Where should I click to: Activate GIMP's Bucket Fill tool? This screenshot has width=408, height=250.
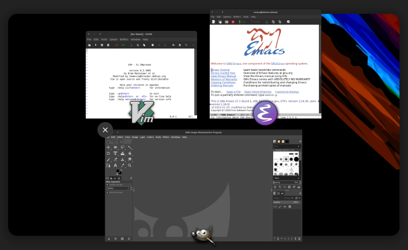(x=130, y=153)
